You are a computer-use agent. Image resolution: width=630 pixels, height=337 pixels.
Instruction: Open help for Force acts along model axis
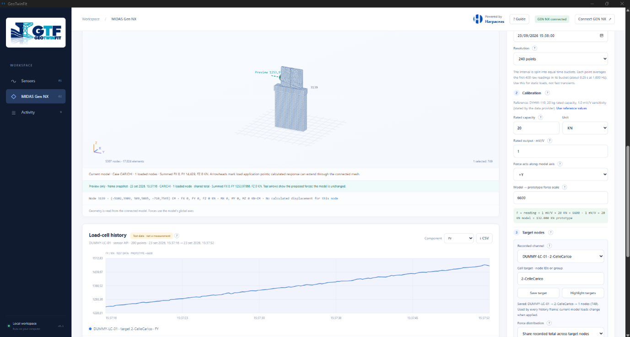click(560, 163)
